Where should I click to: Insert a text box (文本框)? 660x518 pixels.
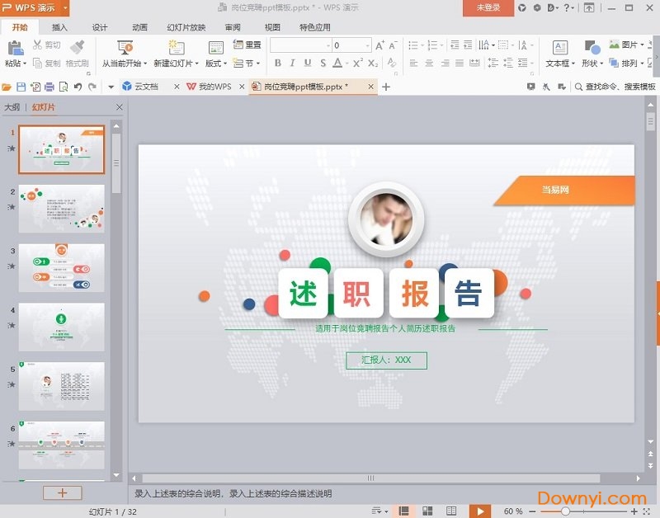pos(559,49)
